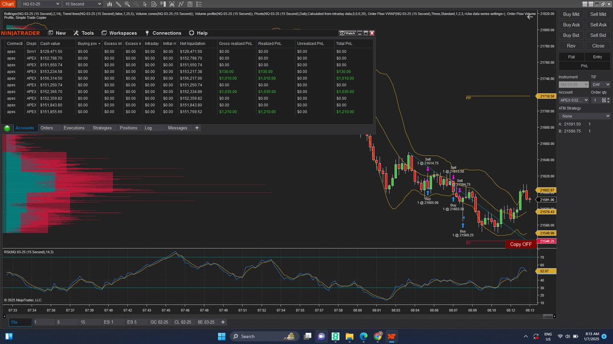This screenshot has width=613, height=344.
Task: Open the NinjaTrader taskbar icon
Action: 391,336
